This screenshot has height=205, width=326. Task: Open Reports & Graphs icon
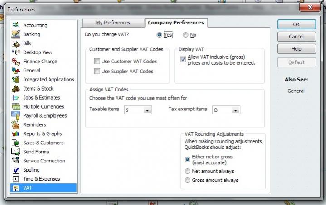pyautogui.click(x=16, y=134)
